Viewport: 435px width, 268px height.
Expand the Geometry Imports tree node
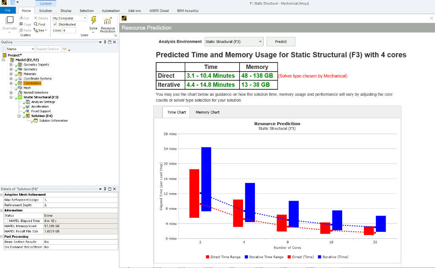coord(11,65)
